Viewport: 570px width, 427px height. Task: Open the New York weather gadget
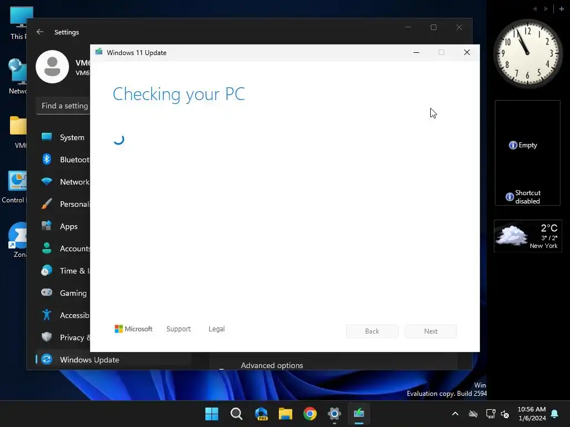[x=528, y=236]
